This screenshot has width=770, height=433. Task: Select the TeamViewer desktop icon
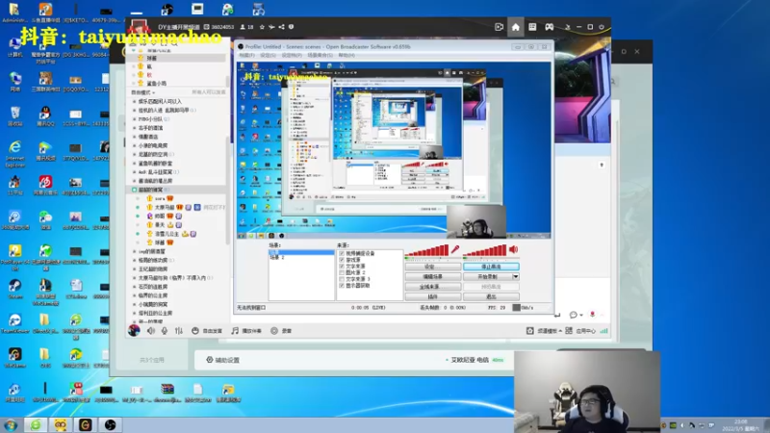(15, 323)
